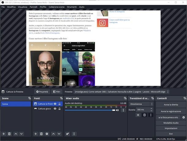
Task: Click the LIVE: 00:00:00 status text
Action: point(128,139)
